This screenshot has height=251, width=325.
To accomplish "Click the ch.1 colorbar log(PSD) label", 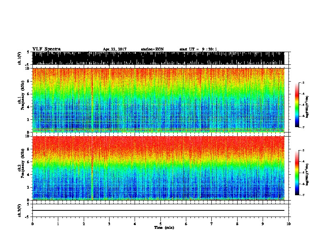I will click(307, 107).
